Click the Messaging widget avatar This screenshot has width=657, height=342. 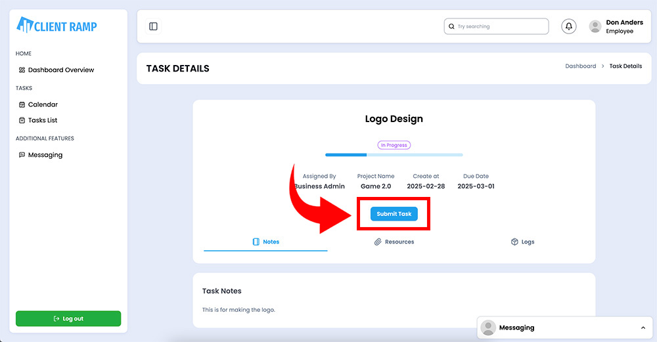tap(488, 328)
